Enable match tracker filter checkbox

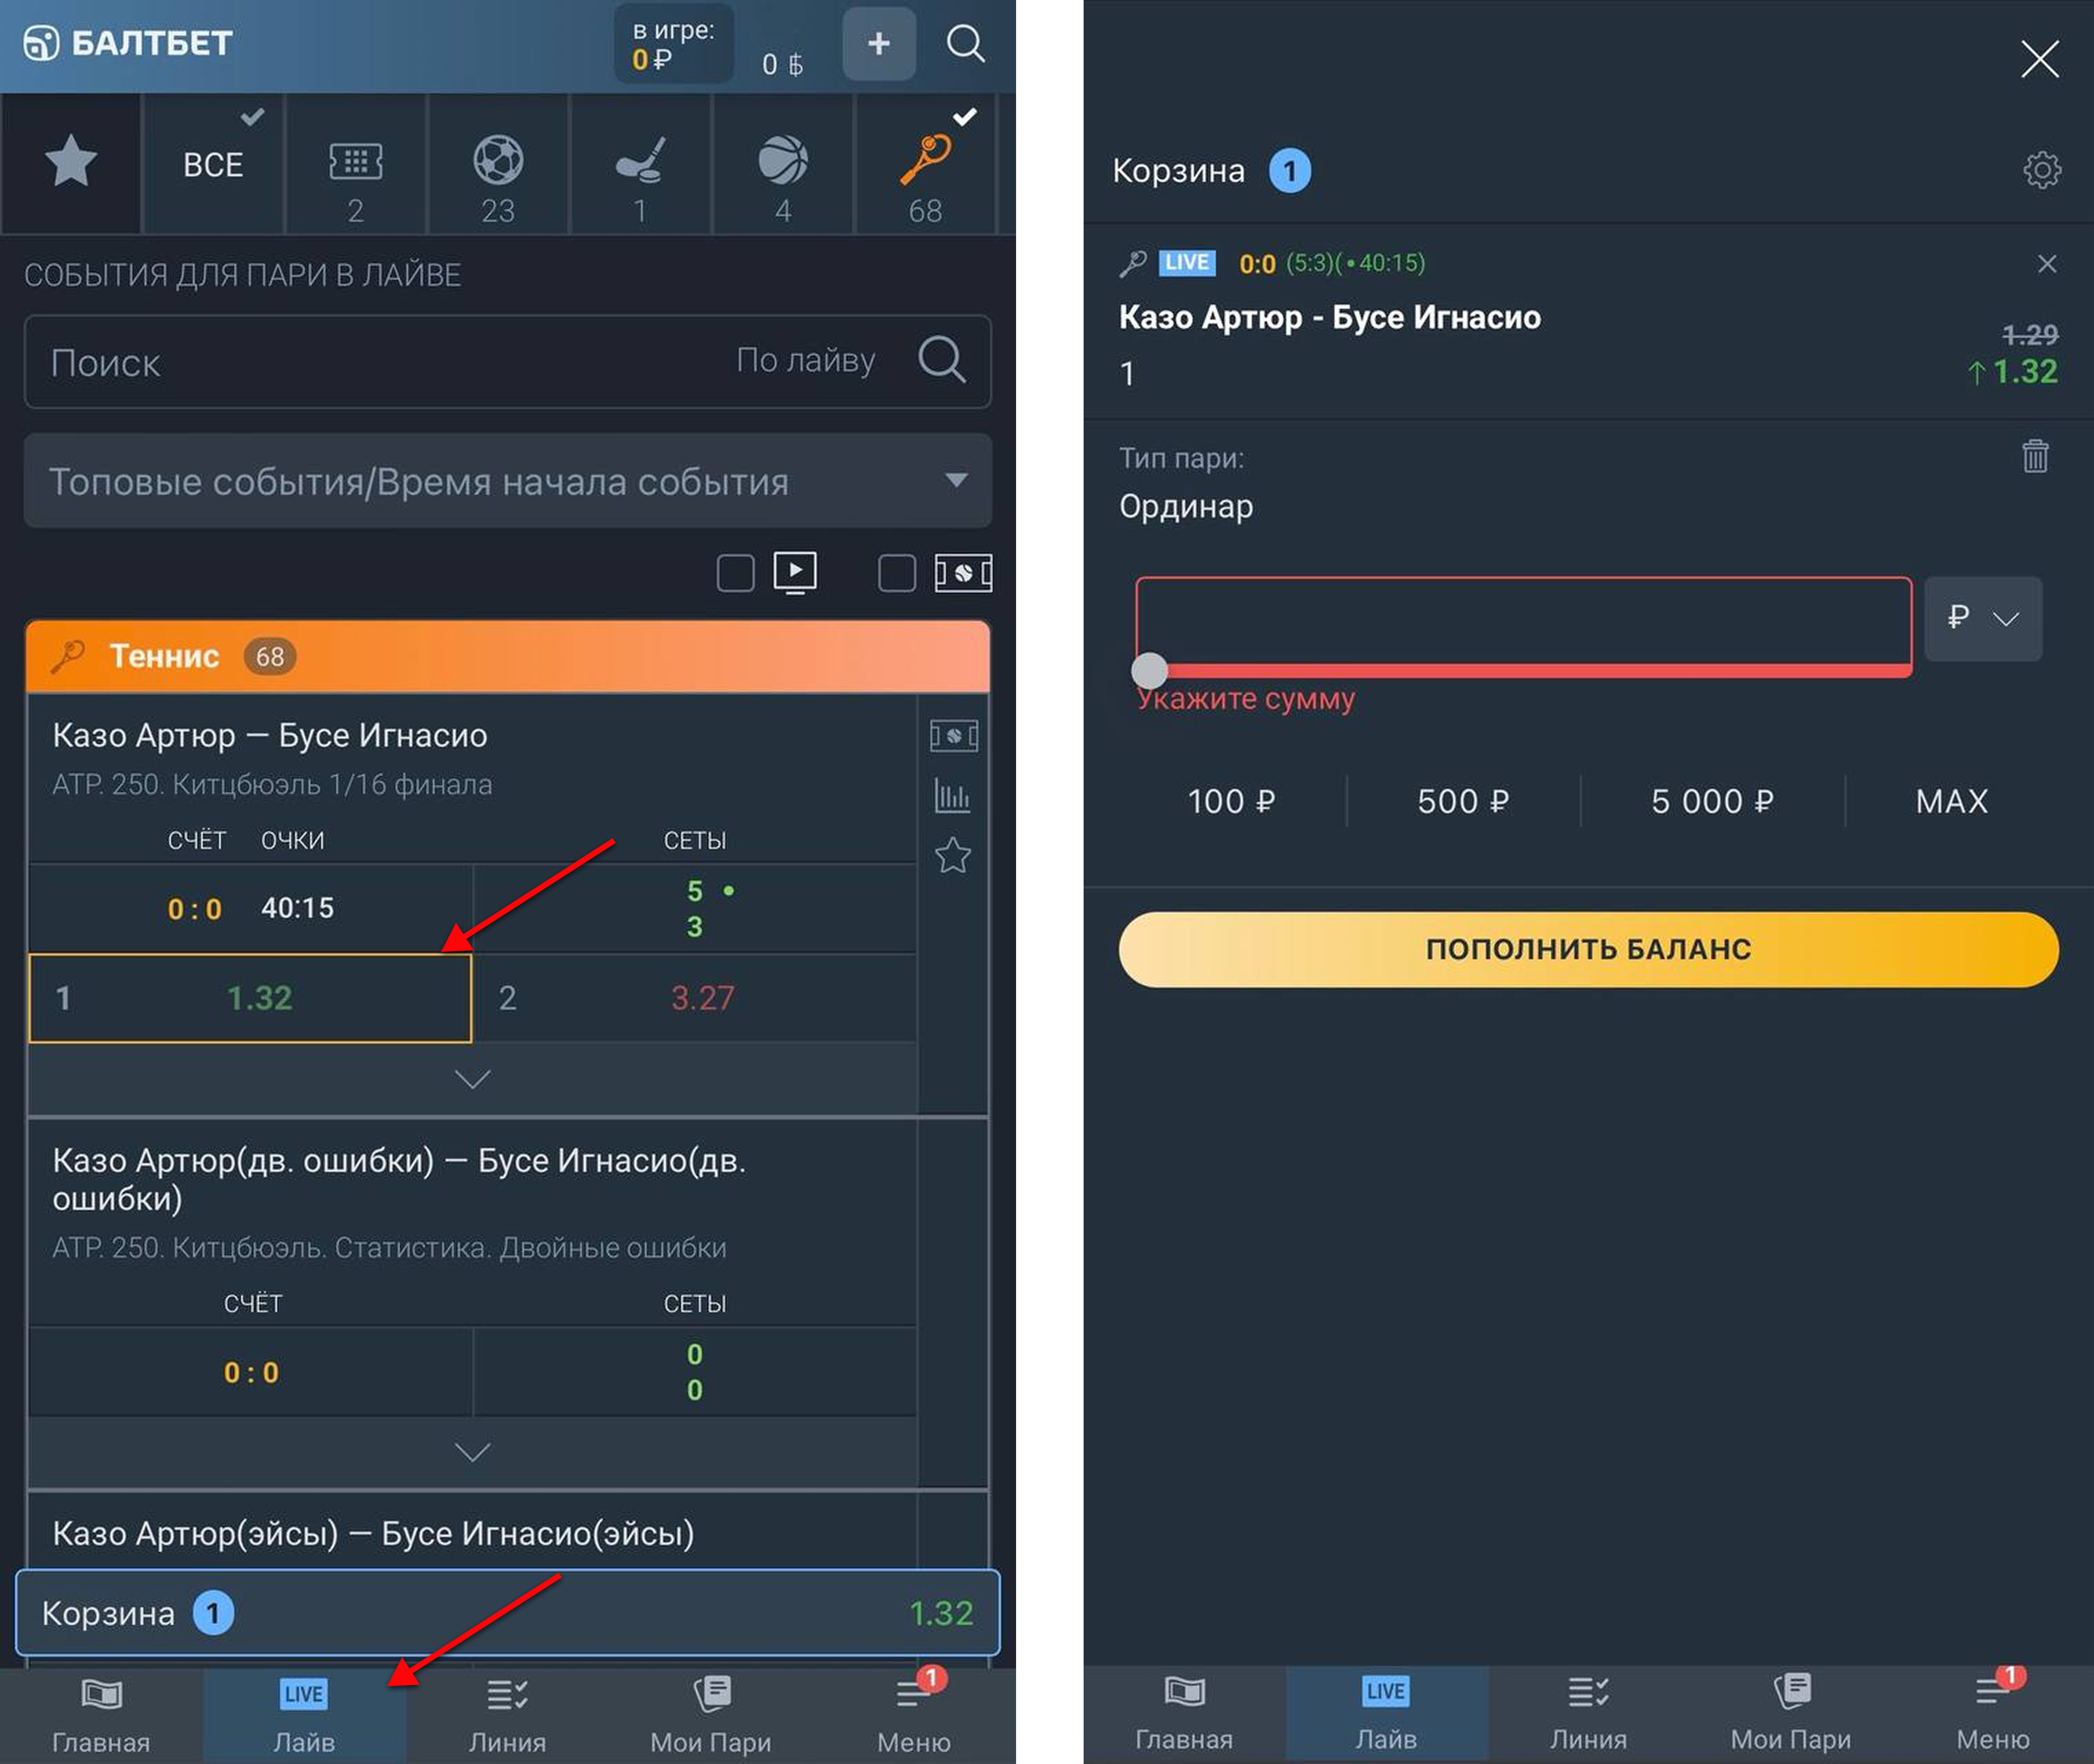tap(896, 573)
